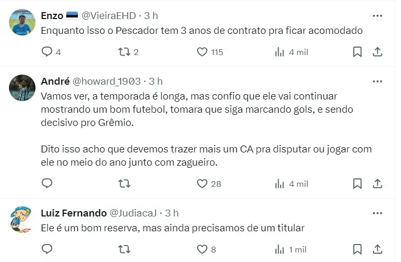The image size is (401, 262).
Task: Reply to Enzo's tweet
Action: pos(47,52)
